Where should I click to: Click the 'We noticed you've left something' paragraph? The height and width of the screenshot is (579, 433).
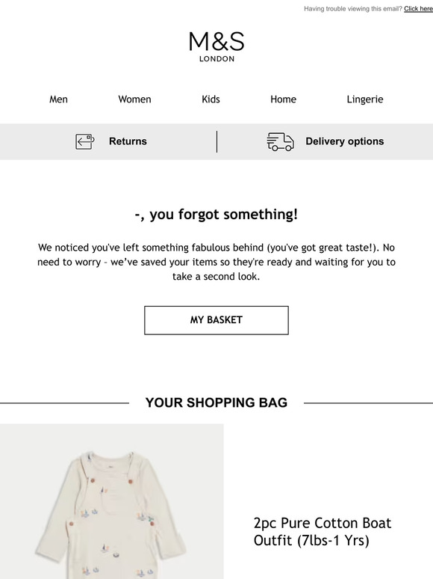coord(216,262)
